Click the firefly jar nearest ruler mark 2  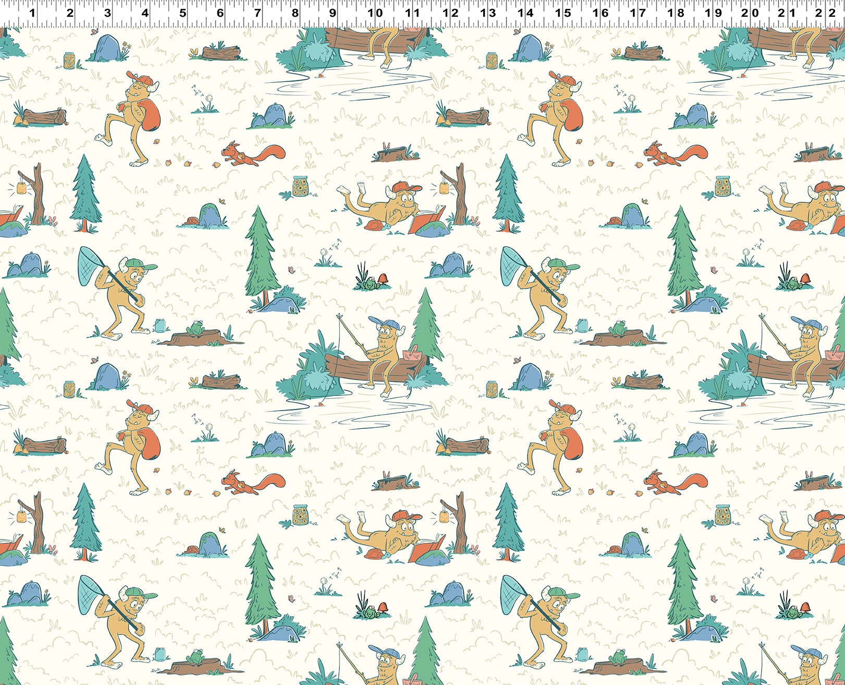pyautogui.click(x=69, y=60)
